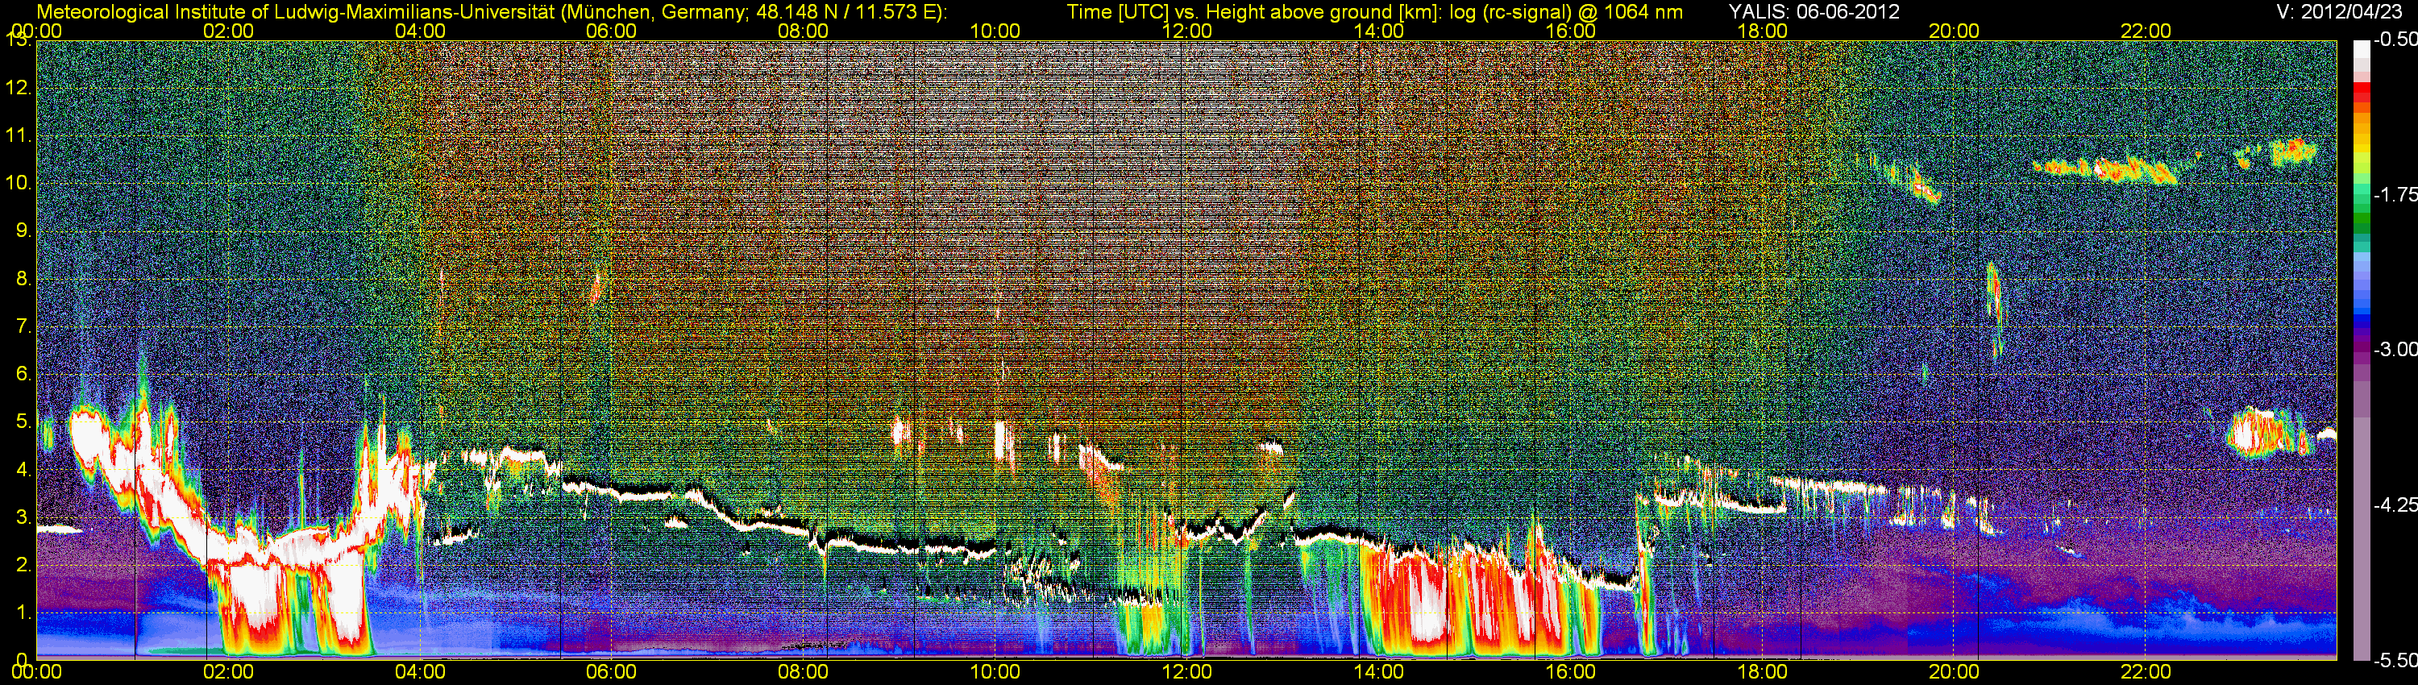Click the 10:00 label on the bottom time axis
Viewport: 2418px width, 685px height.
[995, 672]
